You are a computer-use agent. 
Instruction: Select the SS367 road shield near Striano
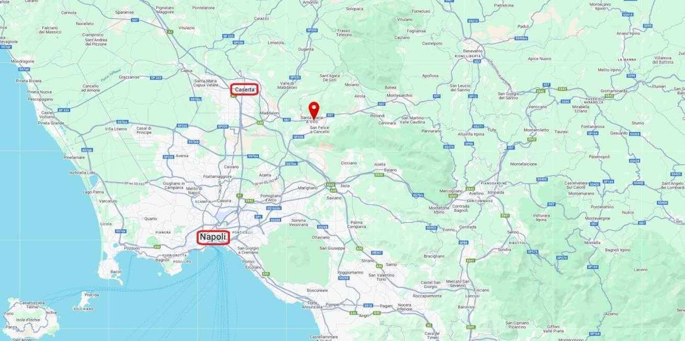376,252
